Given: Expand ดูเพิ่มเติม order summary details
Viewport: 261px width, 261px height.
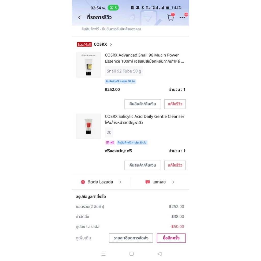Looking at the screenshot, I should (83, 238).
